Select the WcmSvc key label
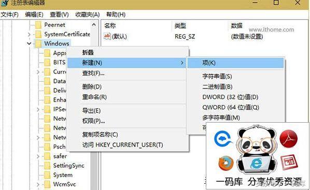Viewport: 310px width, 190px height. tap(65, 184)
